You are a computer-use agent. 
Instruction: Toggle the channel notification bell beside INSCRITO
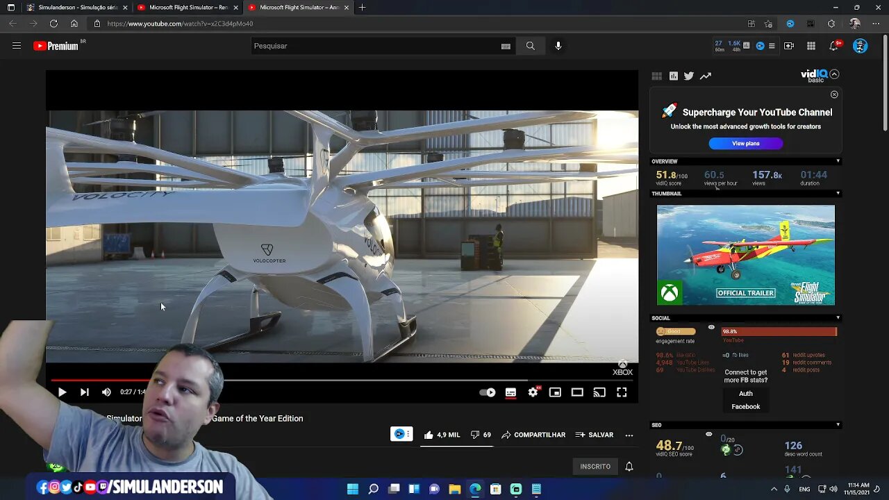[629, 467]
